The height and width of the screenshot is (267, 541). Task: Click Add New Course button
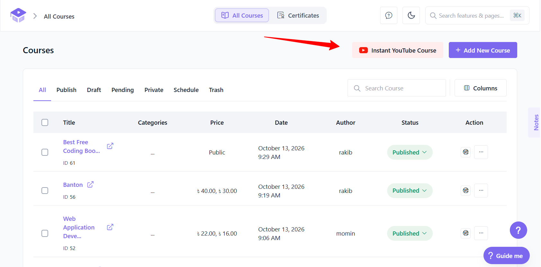tap(483, 50)
